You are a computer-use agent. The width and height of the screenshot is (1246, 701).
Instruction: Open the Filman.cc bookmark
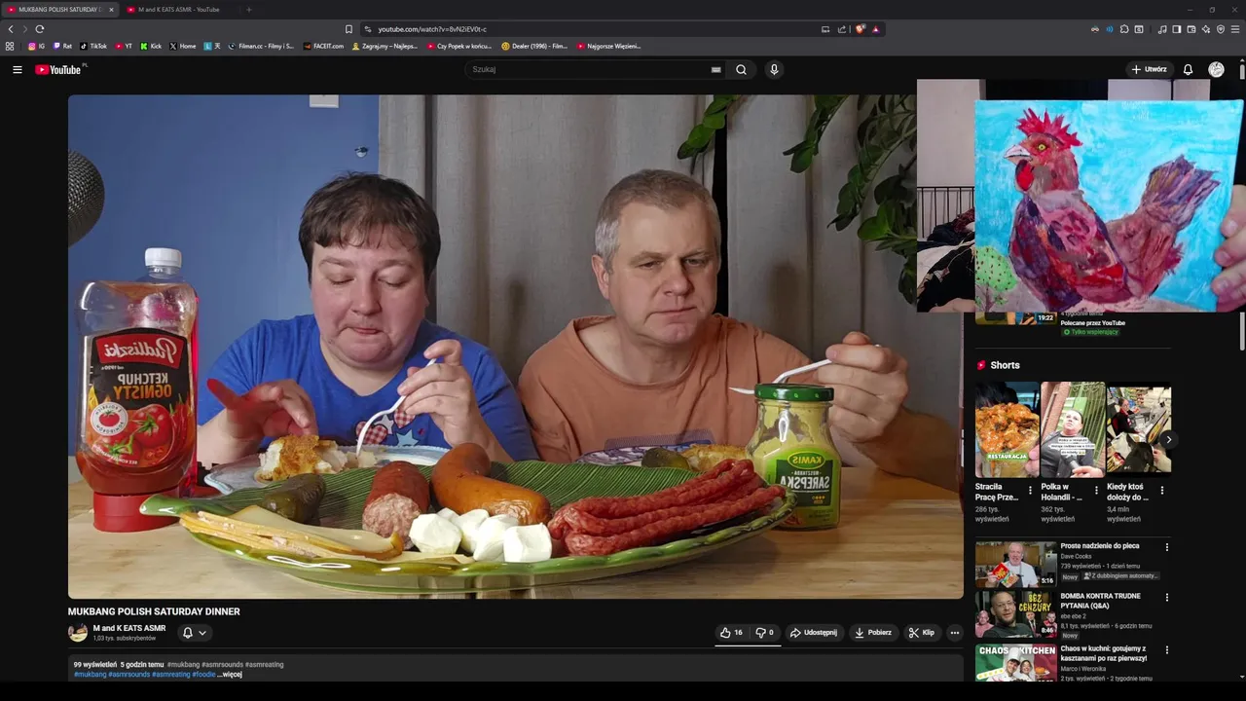(261, 46)
